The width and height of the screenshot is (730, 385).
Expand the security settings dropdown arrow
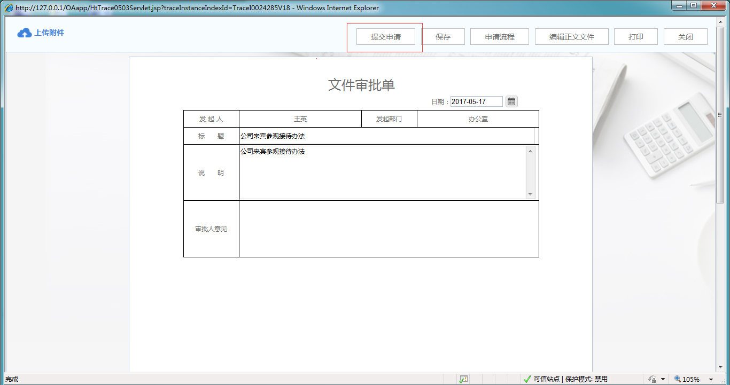coord(663,379)
